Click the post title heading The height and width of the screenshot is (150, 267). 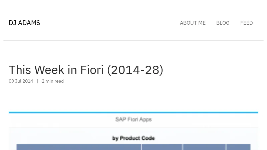(x=86, y=70)
